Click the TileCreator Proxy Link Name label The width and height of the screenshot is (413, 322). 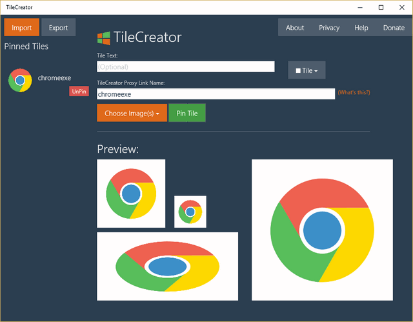pos(131,83)
